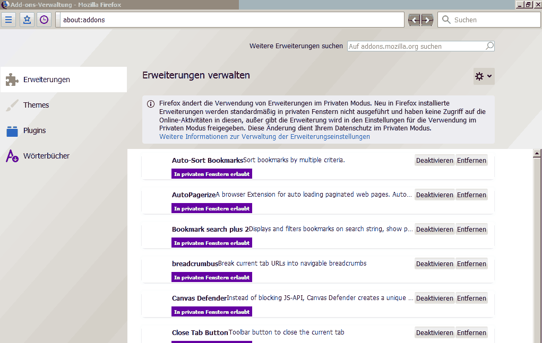Click the info icon in the notice box
This screenshot has width=542, height=343.
(151, 104)
